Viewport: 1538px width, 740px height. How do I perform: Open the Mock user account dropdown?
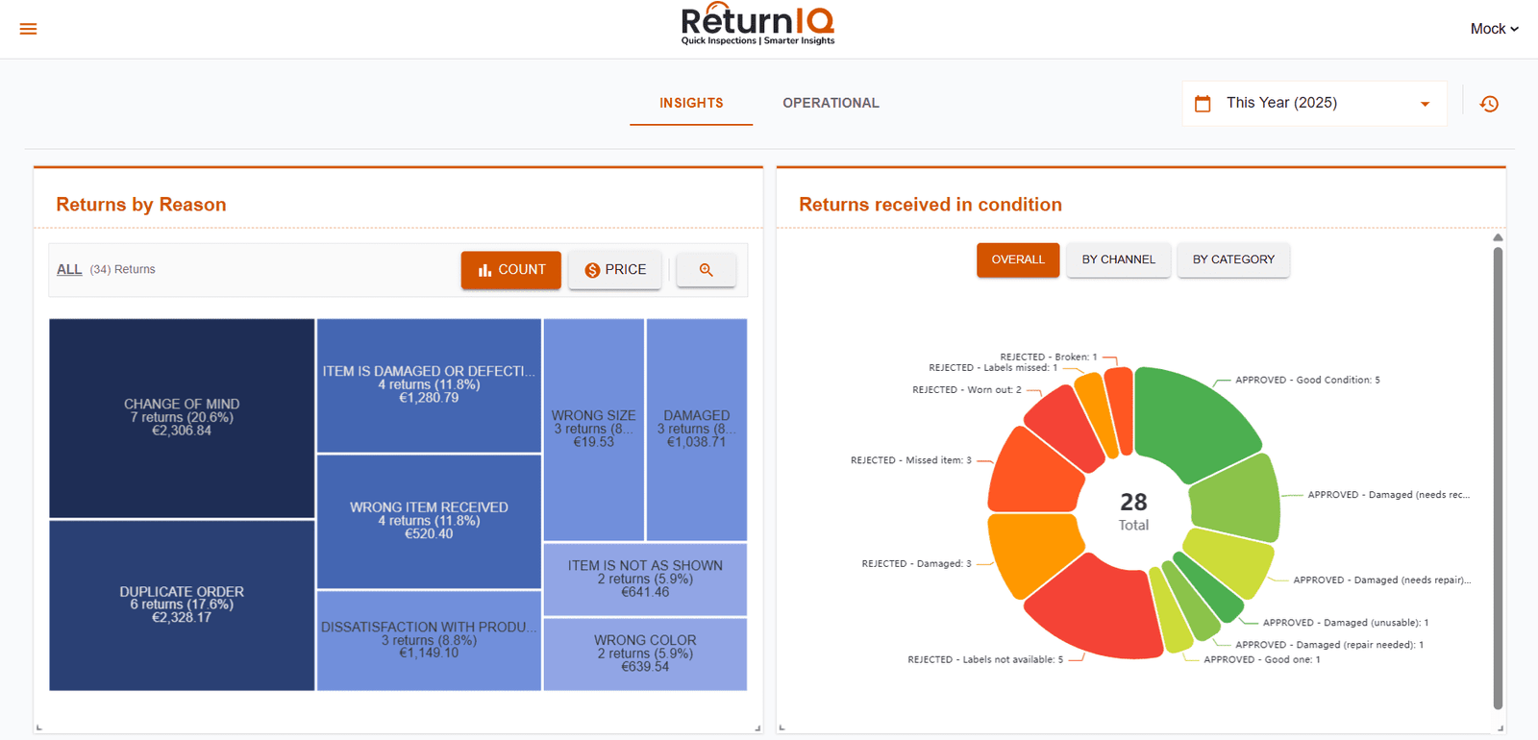click(1494, 29)
